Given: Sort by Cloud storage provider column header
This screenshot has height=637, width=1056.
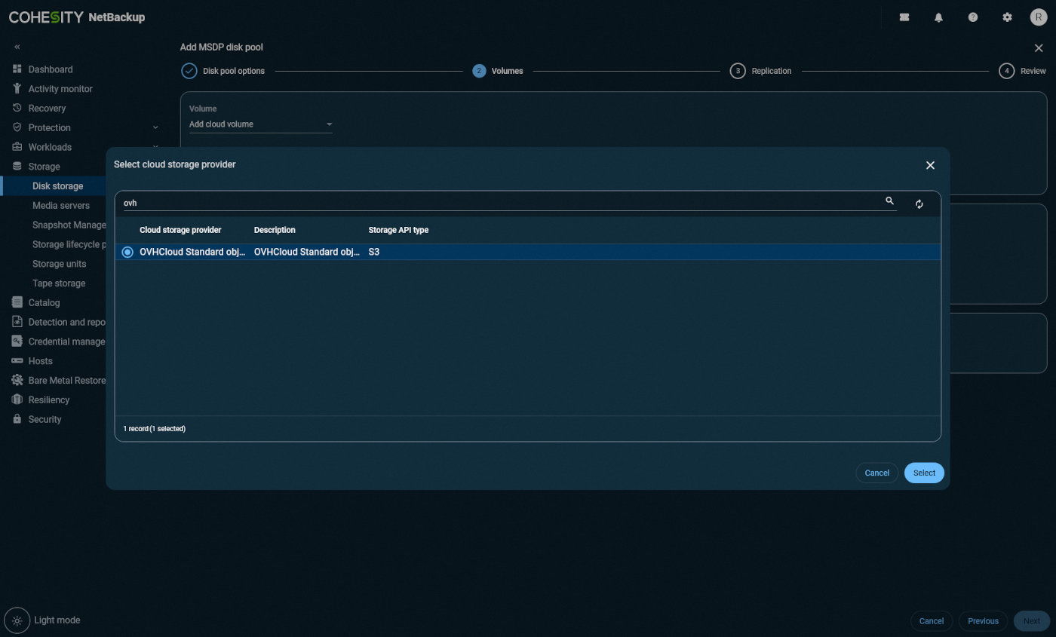Looking at the screenshot, I should (x=180, y=230).
